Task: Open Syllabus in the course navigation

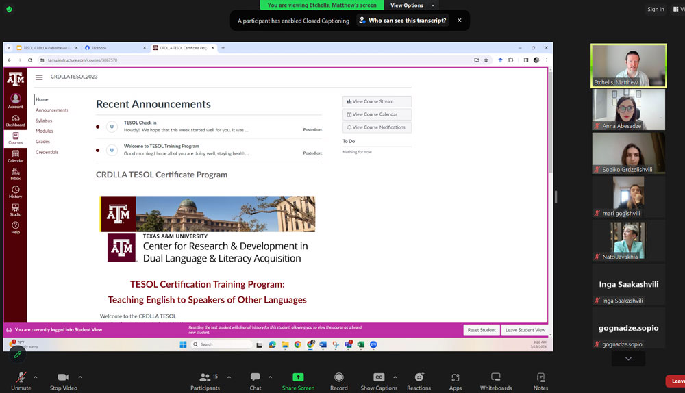Action: coord(44,121)
